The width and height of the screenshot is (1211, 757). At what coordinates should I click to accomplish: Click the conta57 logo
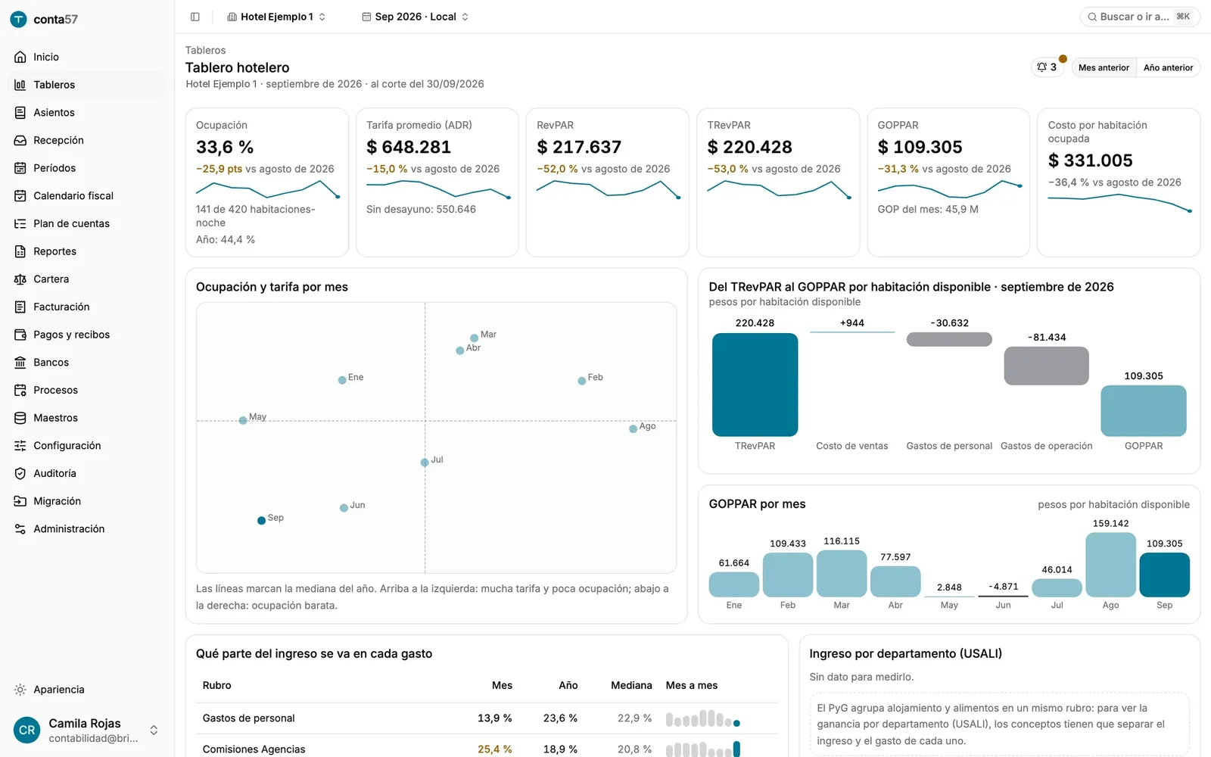(44, 19)
